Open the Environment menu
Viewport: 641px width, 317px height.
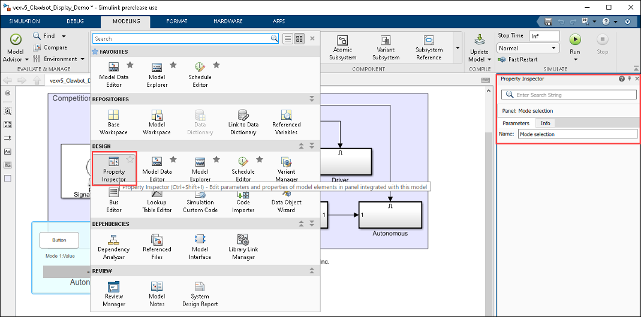(x=58, y=59)
